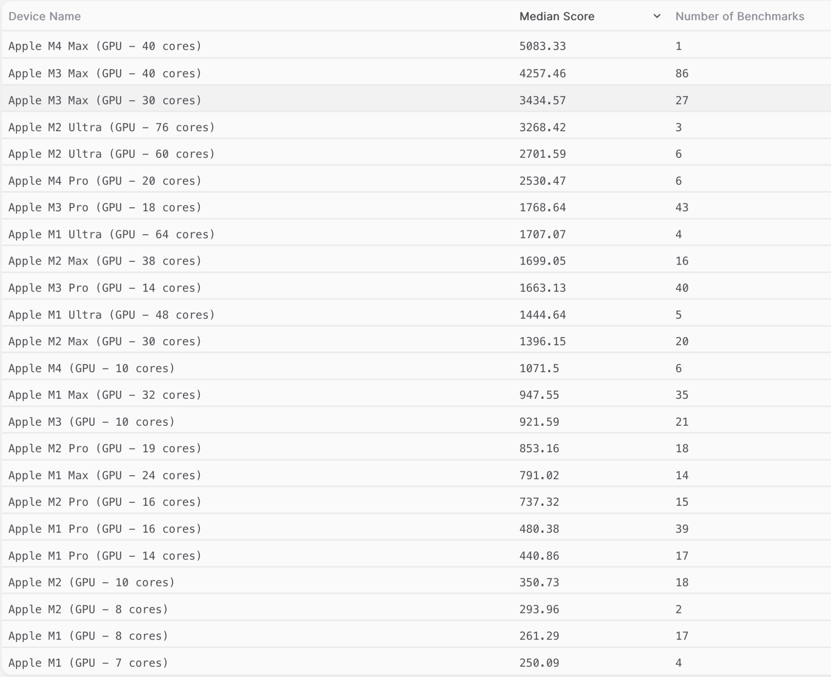Viewport: 831px width, 677px height.
Task: Click the 480.38 score for M1 Pro
Action: pos(539,529)
